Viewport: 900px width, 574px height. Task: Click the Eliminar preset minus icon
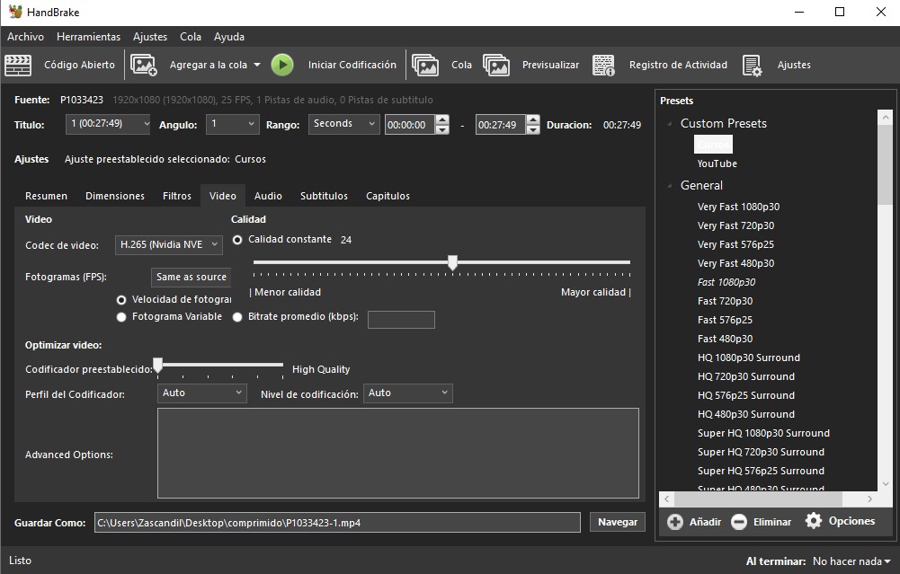pos(738,522)
